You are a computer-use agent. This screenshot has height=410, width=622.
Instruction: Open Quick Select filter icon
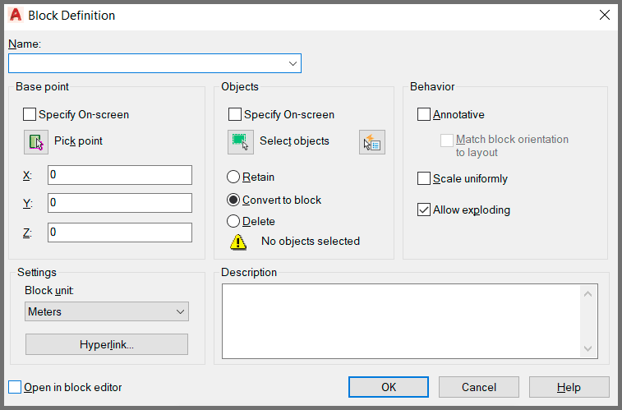pyautogui.click(x=372, y=142)
